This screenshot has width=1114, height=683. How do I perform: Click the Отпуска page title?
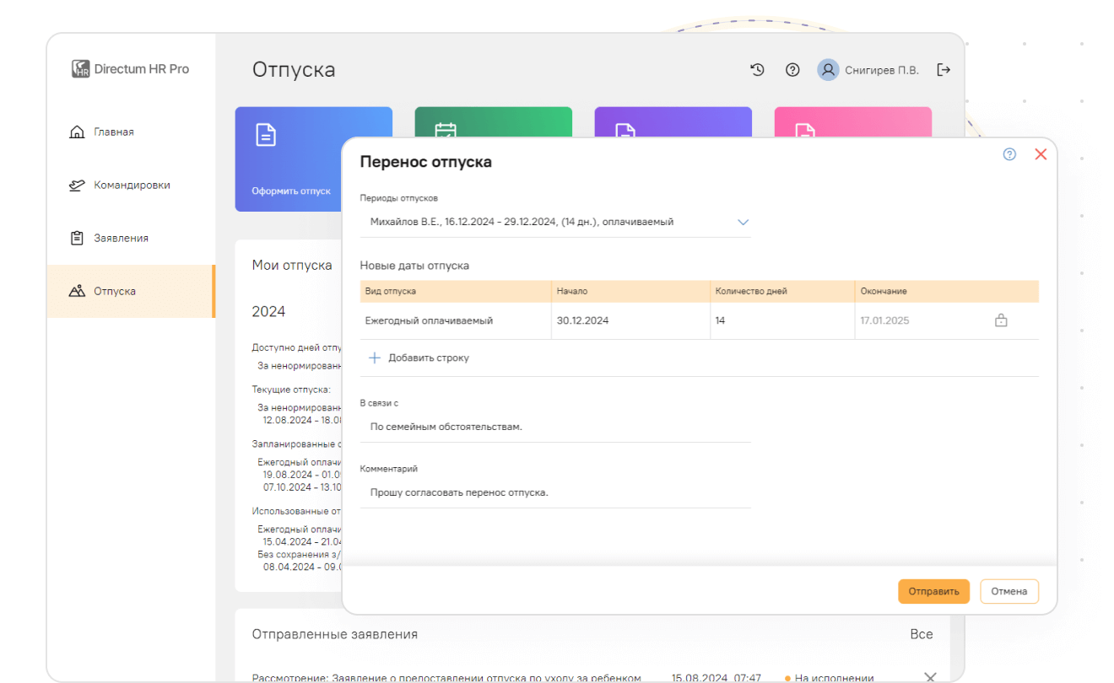pos(294,70)
